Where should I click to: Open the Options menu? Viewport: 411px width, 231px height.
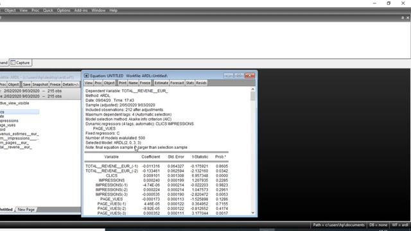tap(64, 10)
